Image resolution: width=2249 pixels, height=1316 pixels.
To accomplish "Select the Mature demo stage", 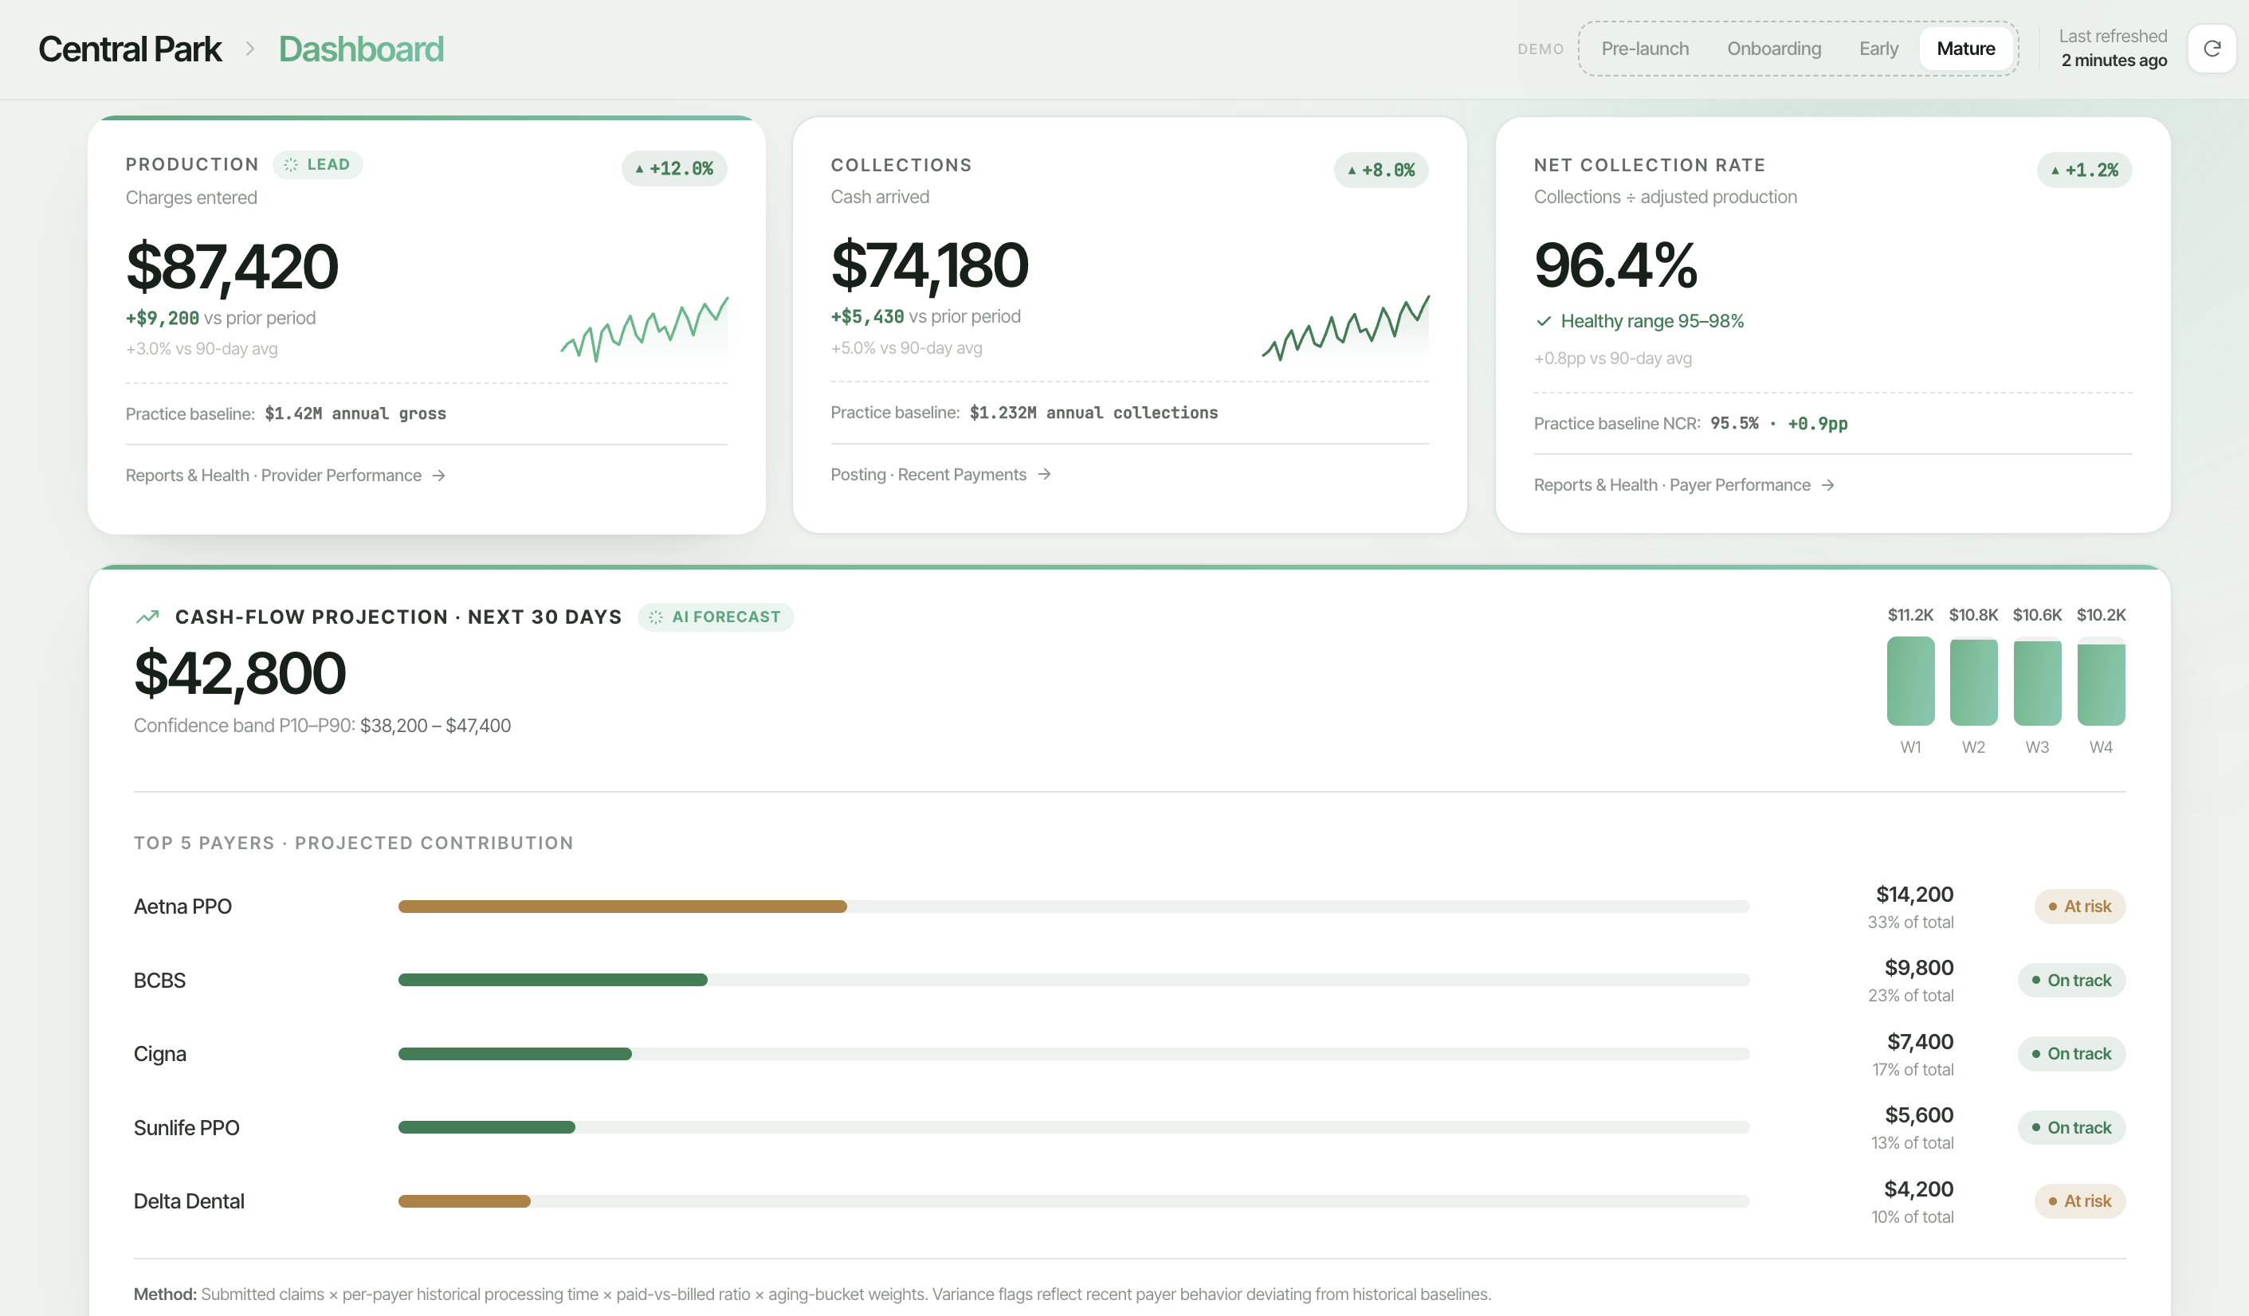I will click(1965, 48).
